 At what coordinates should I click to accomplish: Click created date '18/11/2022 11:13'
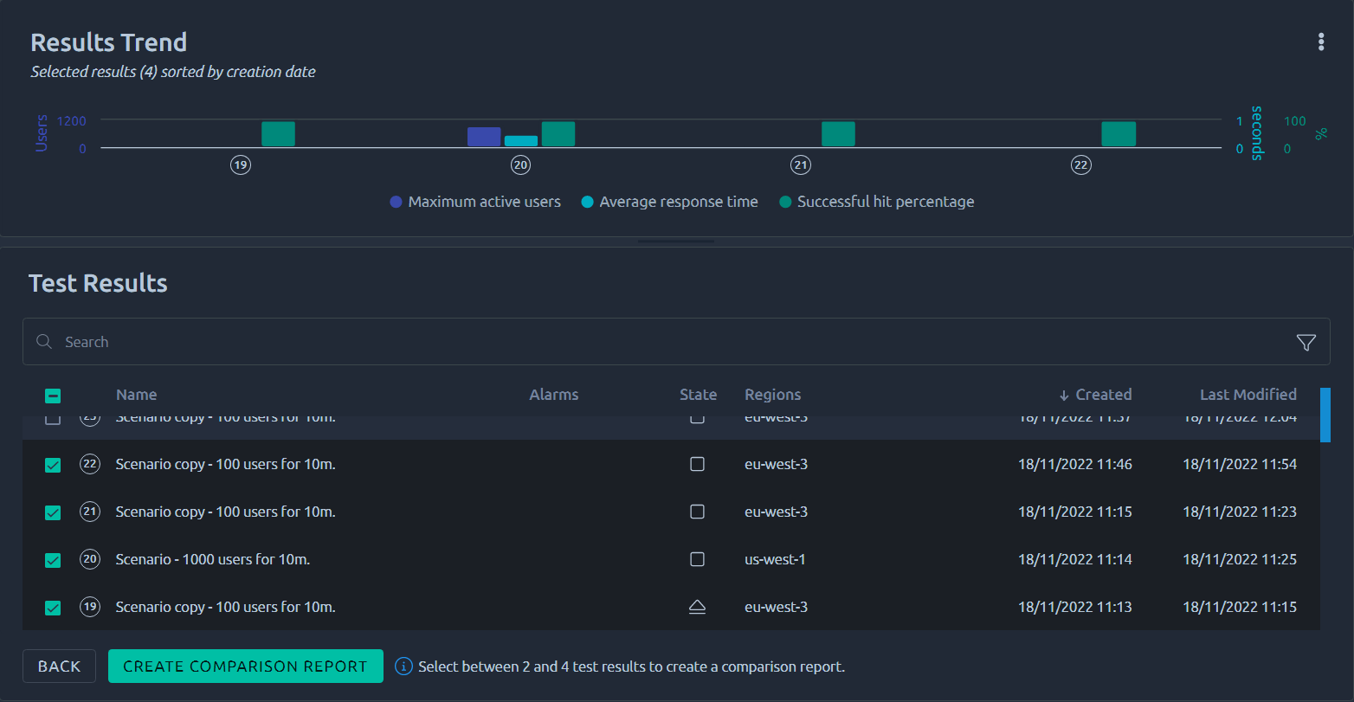point(1075,607)
